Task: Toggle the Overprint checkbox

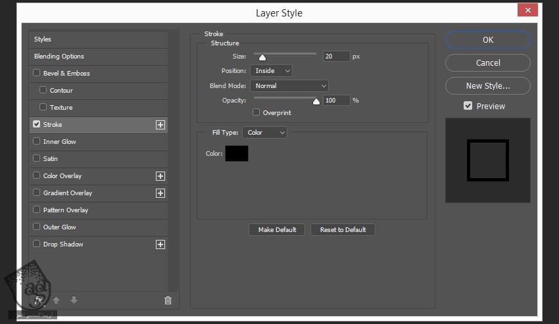Action: (256, 112)
